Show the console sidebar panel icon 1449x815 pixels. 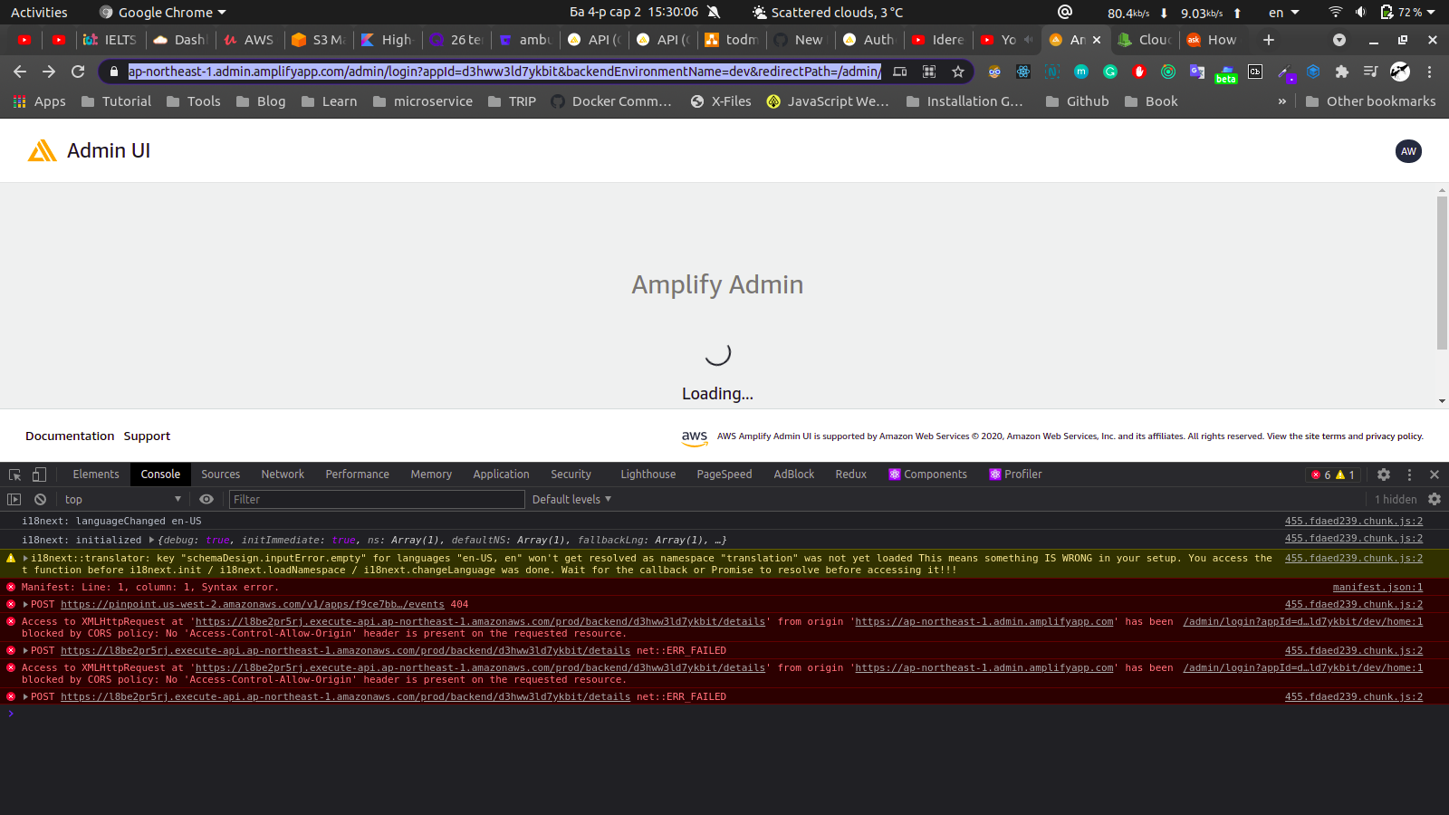[14, 499]
